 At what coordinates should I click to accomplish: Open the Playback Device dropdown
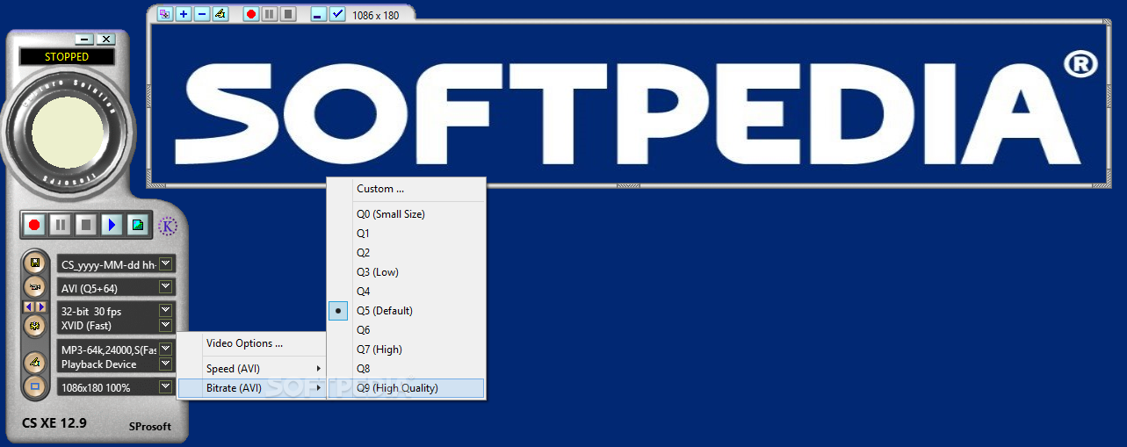[x=165, y=364]
